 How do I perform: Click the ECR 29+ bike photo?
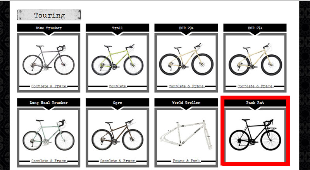[186, 59]
